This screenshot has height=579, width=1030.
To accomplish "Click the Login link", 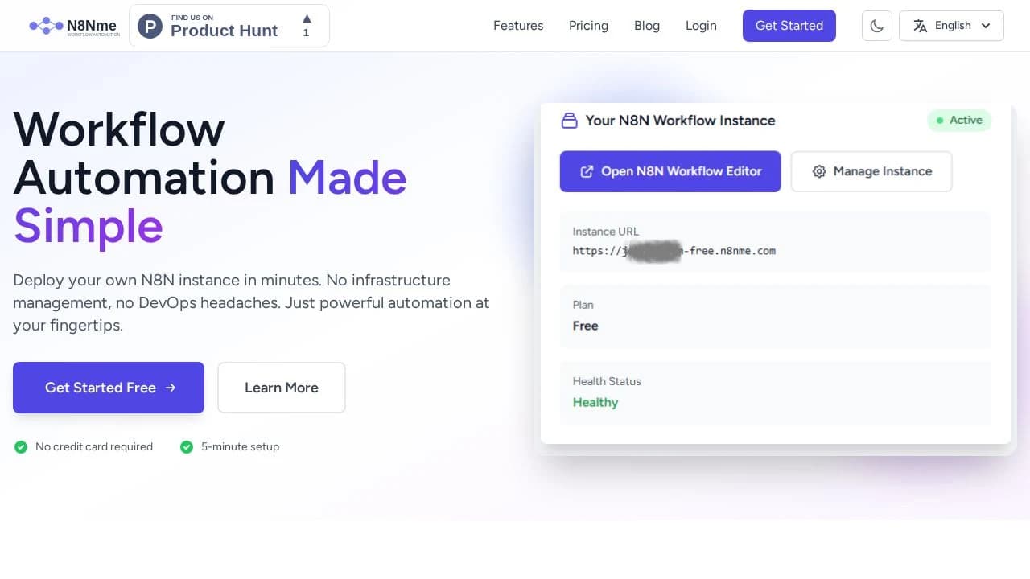I will click(x=701, y=26).
